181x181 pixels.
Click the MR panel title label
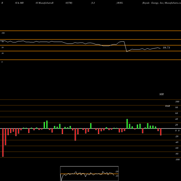point(161,94)
